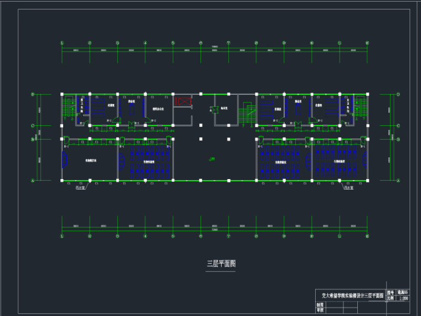This screenshot has width=421, height=316.
Task: Click grid axis bubble D on left side
Action: tap(33, 95)
